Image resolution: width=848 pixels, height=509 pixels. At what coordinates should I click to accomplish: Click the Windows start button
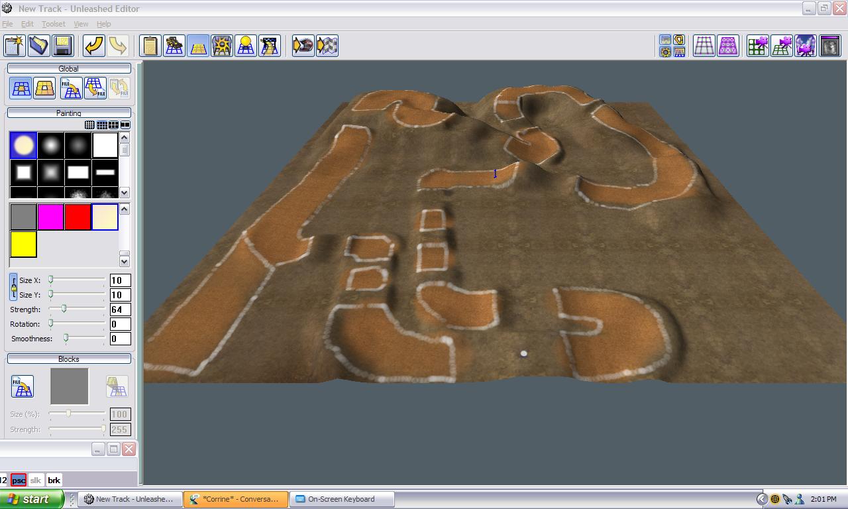[31, 499]
